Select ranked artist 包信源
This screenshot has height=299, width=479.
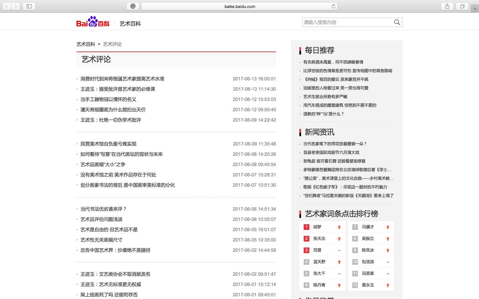(x=368, y=262)
